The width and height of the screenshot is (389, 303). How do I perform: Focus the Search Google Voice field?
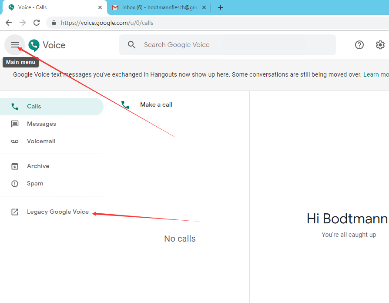tap(228, 45)
